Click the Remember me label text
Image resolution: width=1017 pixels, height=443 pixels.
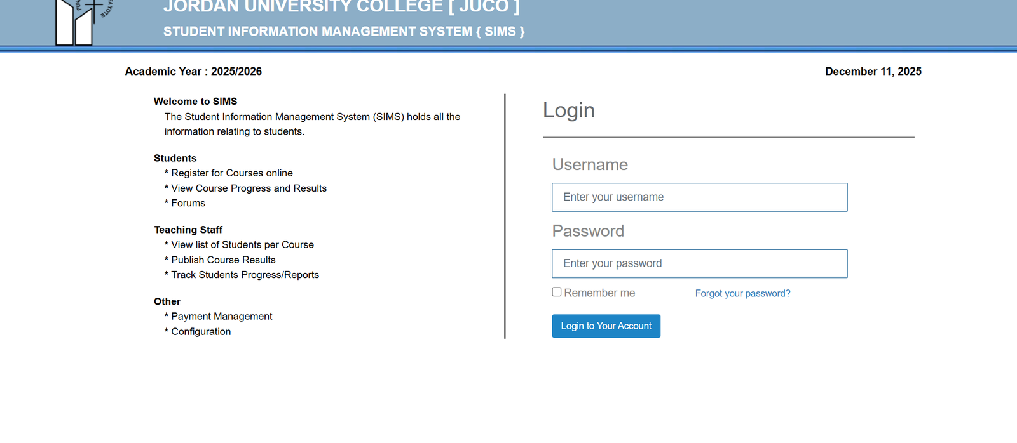tap(599, 293)
